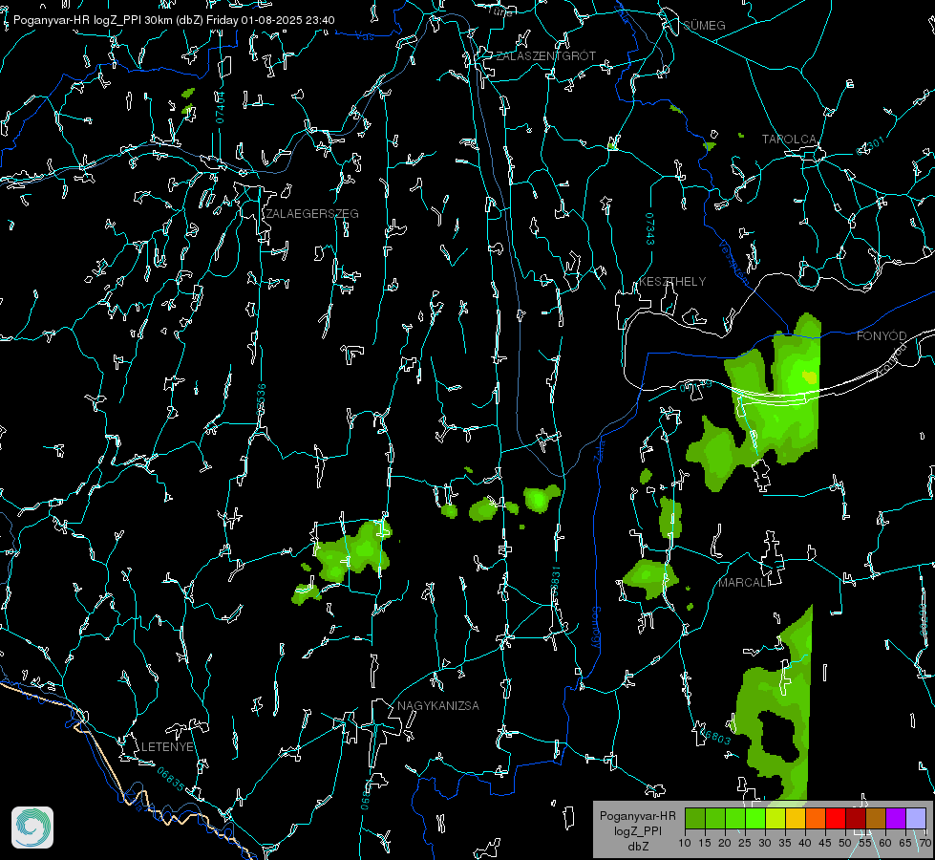
Task: Click the SÜMEG city label
Action: [704, 25]
